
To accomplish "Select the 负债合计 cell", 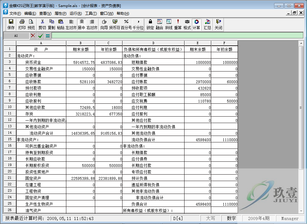I will coord(153,204).
